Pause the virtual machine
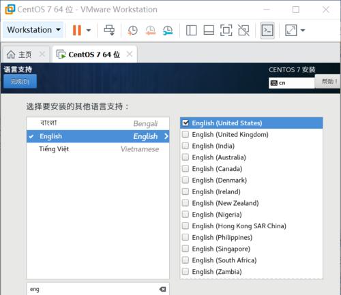 pos(77,30)
